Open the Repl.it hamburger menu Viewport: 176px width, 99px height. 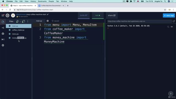coord(3,15)
